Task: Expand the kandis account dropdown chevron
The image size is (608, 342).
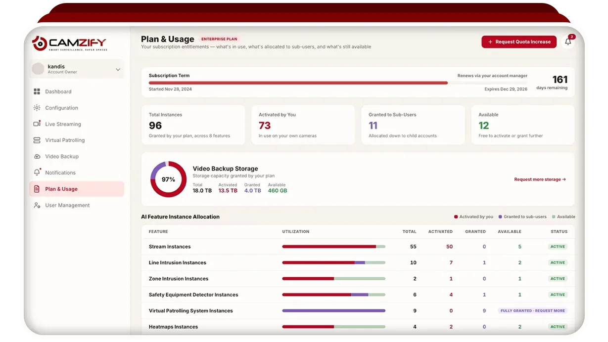Action: (x=118, y=70)
